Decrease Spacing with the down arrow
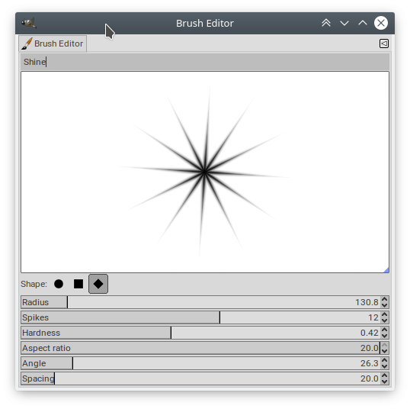410x409 pixels. (384, 382)
